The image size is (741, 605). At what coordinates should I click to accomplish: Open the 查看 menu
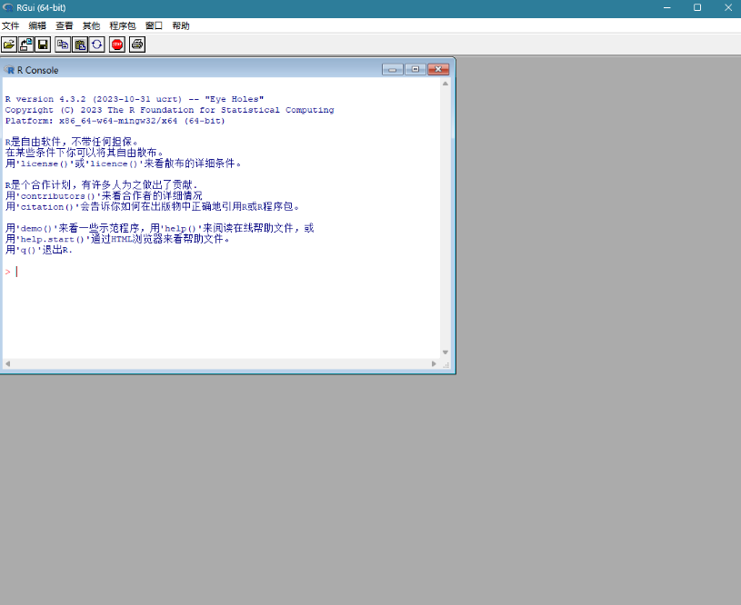(x=65, y=26)
